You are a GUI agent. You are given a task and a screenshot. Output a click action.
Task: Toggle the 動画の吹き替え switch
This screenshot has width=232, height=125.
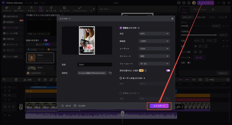[x=46, y=40]
